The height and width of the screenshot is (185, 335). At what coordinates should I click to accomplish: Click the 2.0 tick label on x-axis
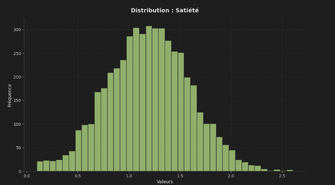pos(231,176)
